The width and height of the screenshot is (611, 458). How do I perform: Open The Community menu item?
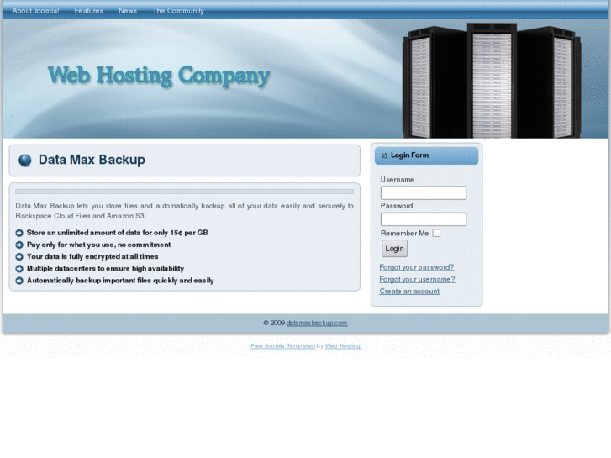pos(178,11)
